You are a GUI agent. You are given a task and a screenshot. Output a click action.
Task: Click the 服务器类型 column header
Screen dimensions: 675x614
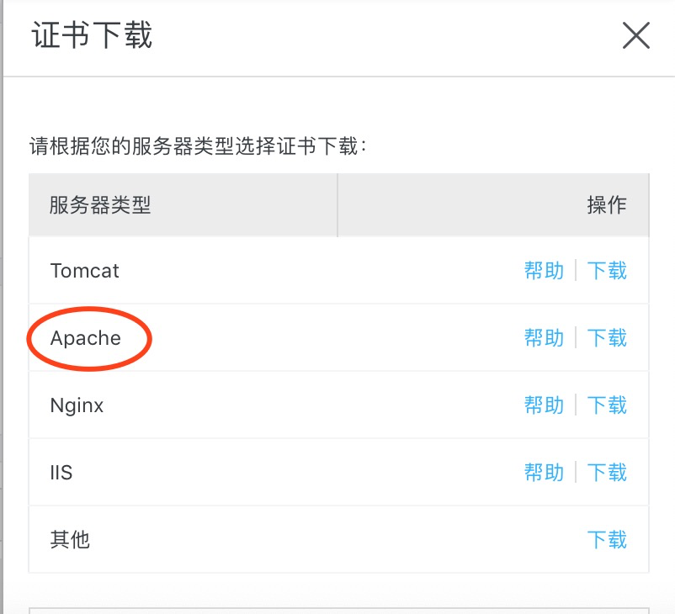coord(100,205)
